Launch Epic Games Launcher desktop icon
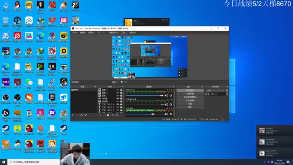This screenshot has width=293, height=165. 52,100
